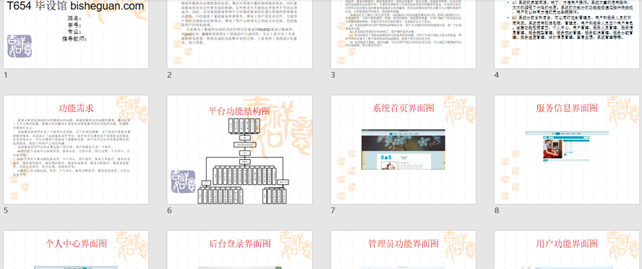Select slide 4 bulleted text thumbnail
This screenshot has width=642, height=269.
567,35
